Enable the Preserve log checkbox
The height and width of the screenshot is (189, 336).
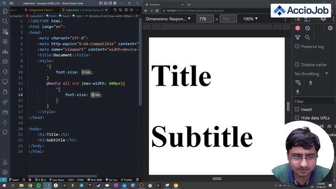click(297, 46)
